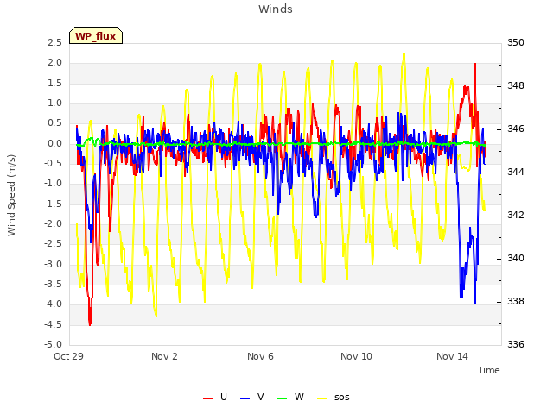Select the U legend label
Screen dimensions: 553x414
(224, 397)
